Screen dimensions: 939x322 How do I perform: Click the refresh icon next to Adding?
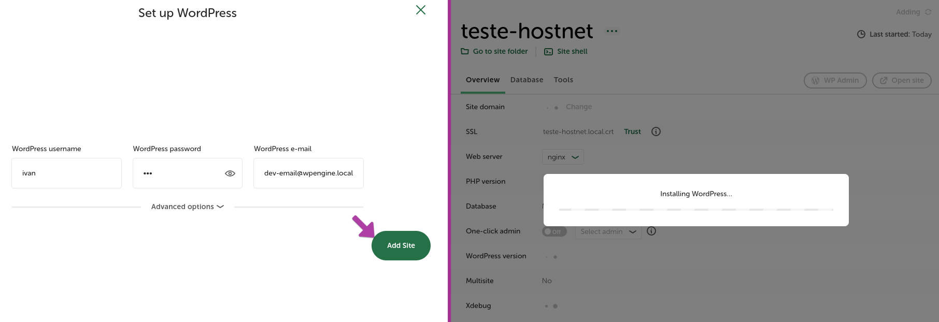tap(928, 12)
